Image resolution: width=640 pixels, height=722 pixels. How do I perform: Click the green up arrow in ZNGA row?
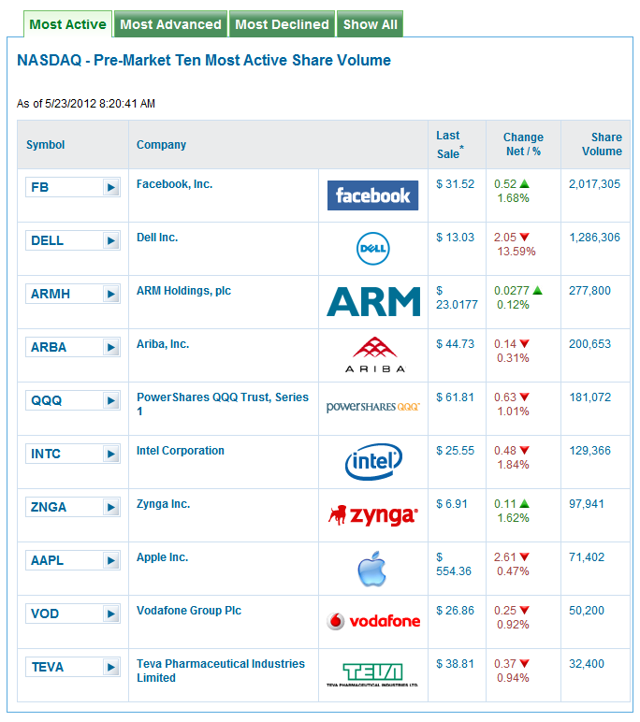click(x=524, y=504)
